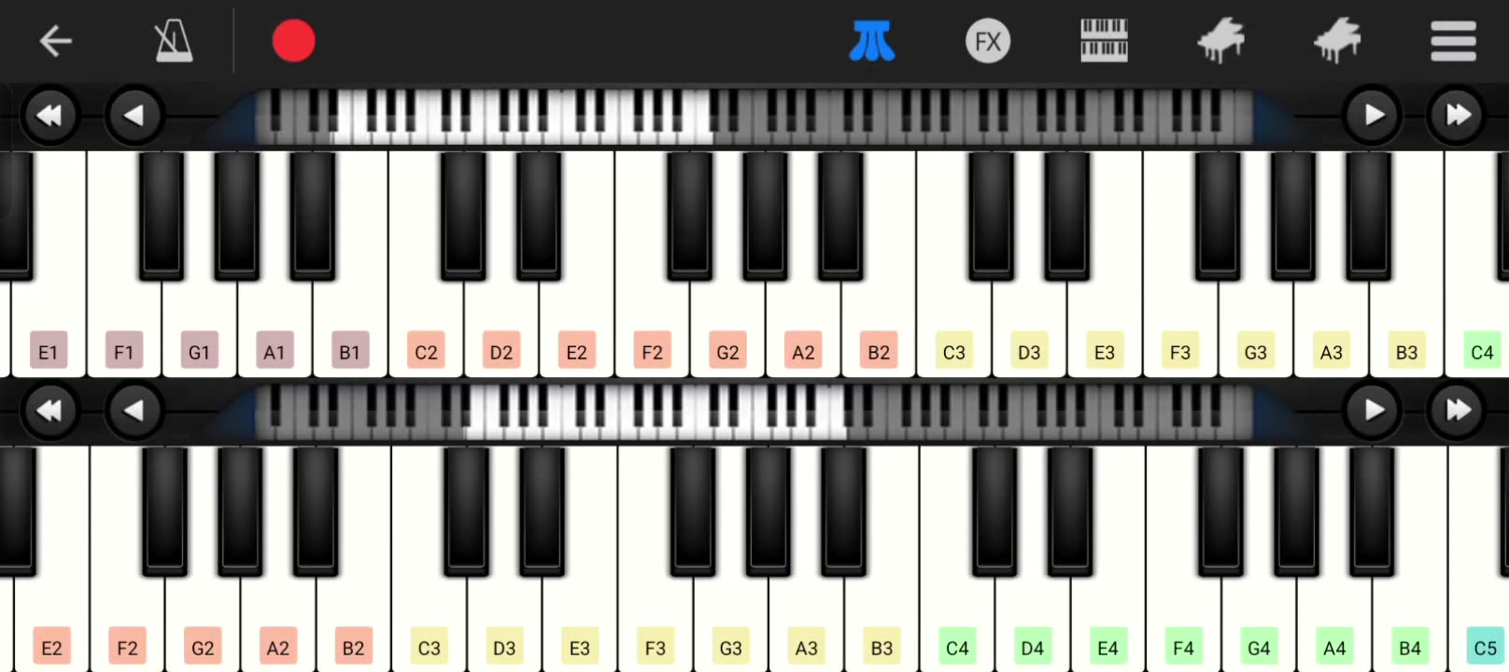Shift upper keyboard one key left

pos(134,115)
